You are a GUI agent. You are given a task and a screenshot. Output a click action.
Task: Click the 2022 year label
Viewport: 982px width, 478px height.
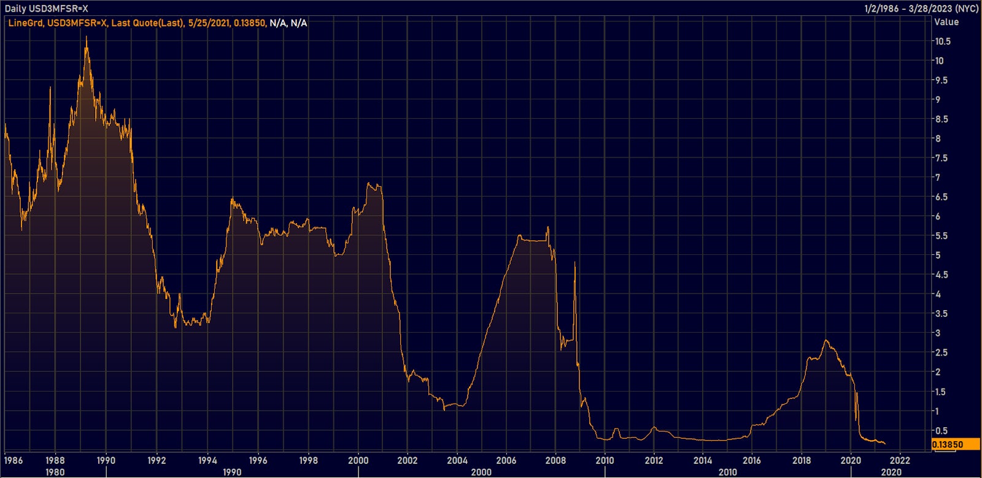tap(900, 460)
